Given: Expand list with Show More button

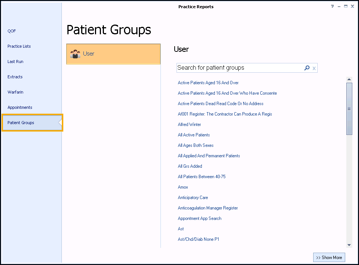Looking at the screenshot, I should tap(329, 258).
